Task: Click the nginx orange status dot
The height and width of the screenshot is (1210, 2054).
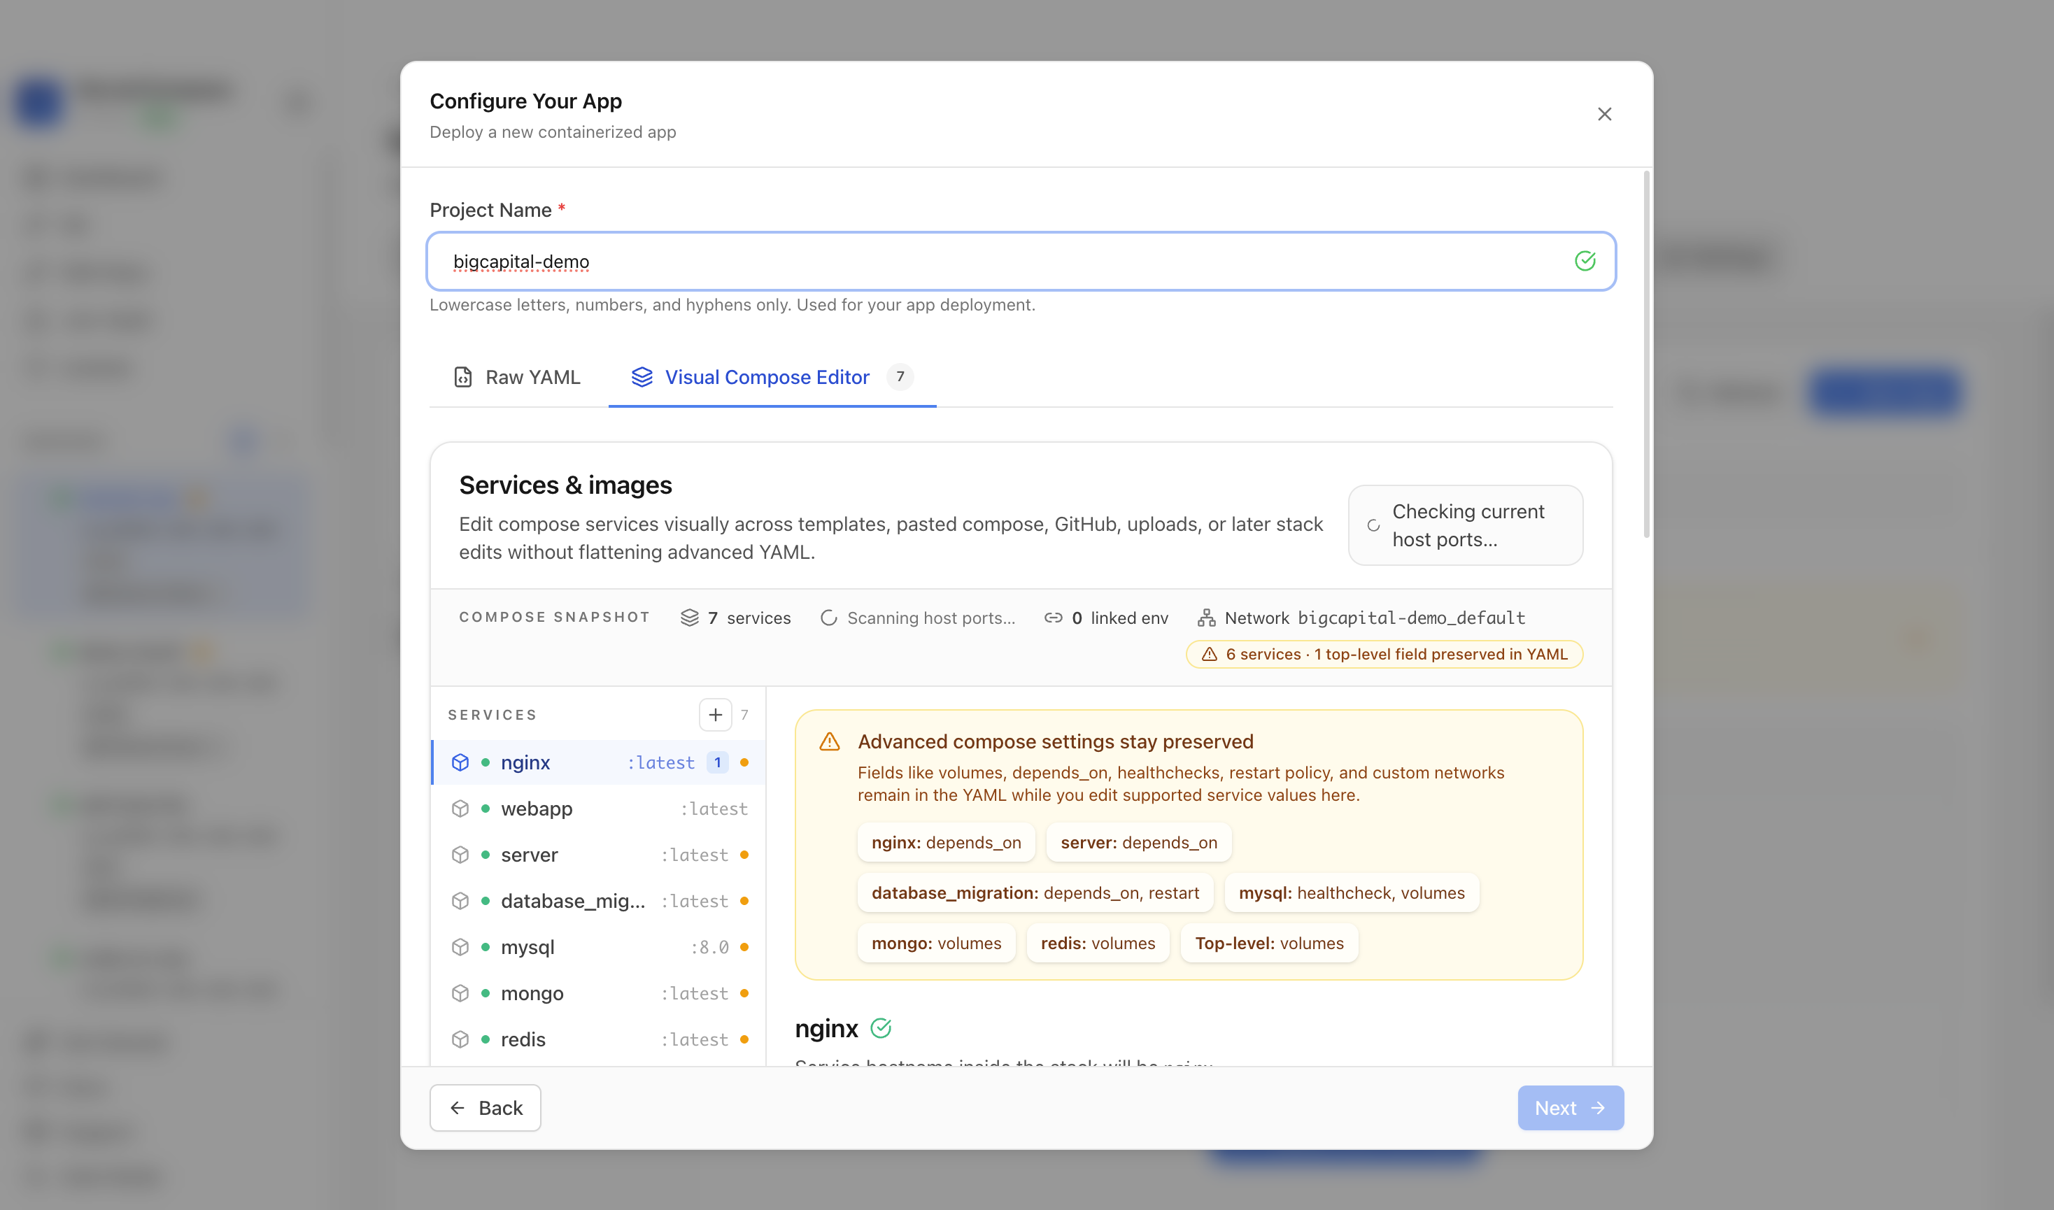Action: [x=744, y=762]
